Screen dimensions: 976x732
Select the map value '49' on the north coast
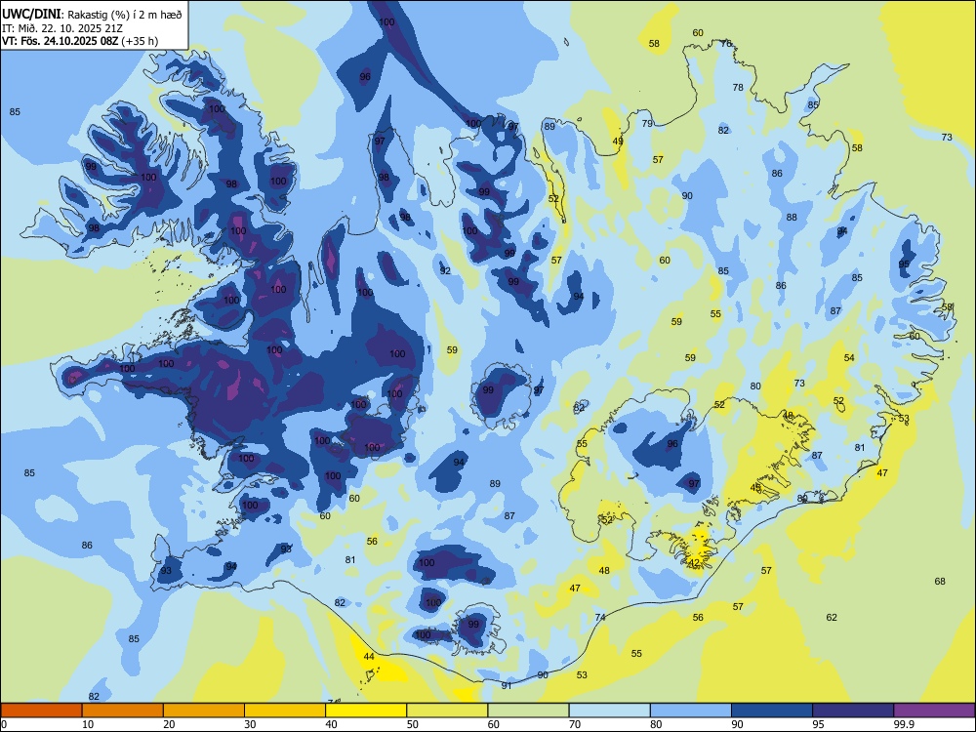pyautogui.click(x=618, y=142)
